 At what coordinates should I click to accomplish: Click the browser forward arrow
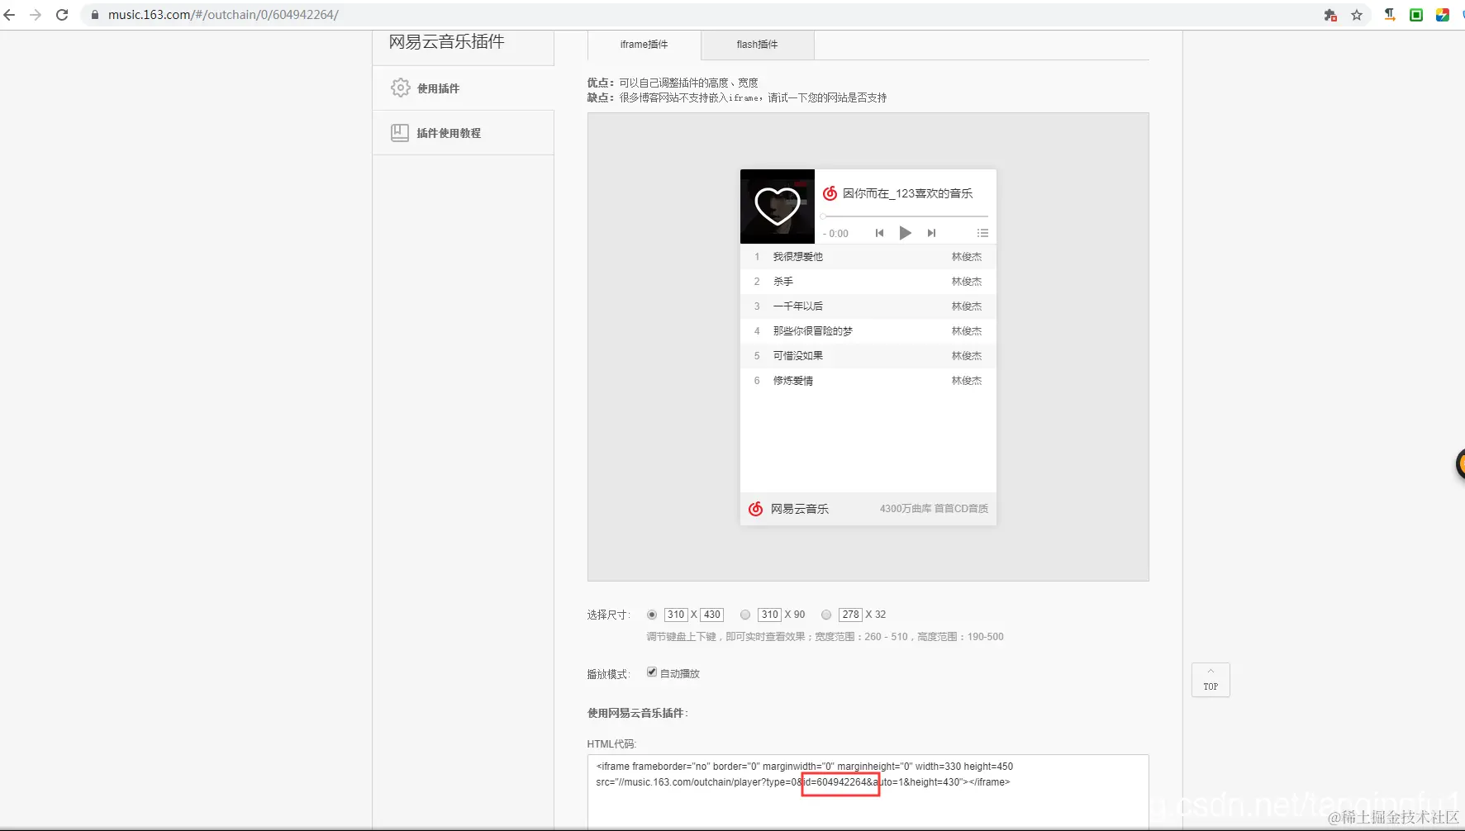click(x=36, y=15)
